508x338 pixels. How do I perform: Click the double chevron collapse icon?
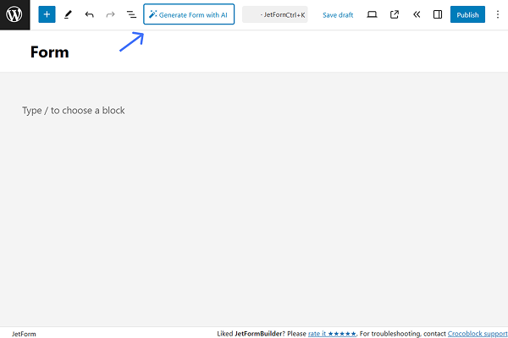click(417, 14)
